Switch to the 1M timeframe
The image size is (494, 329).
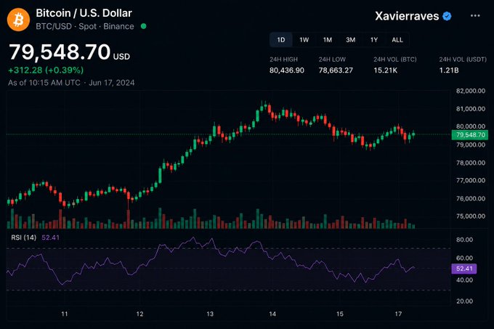click(x=328, y=40)
